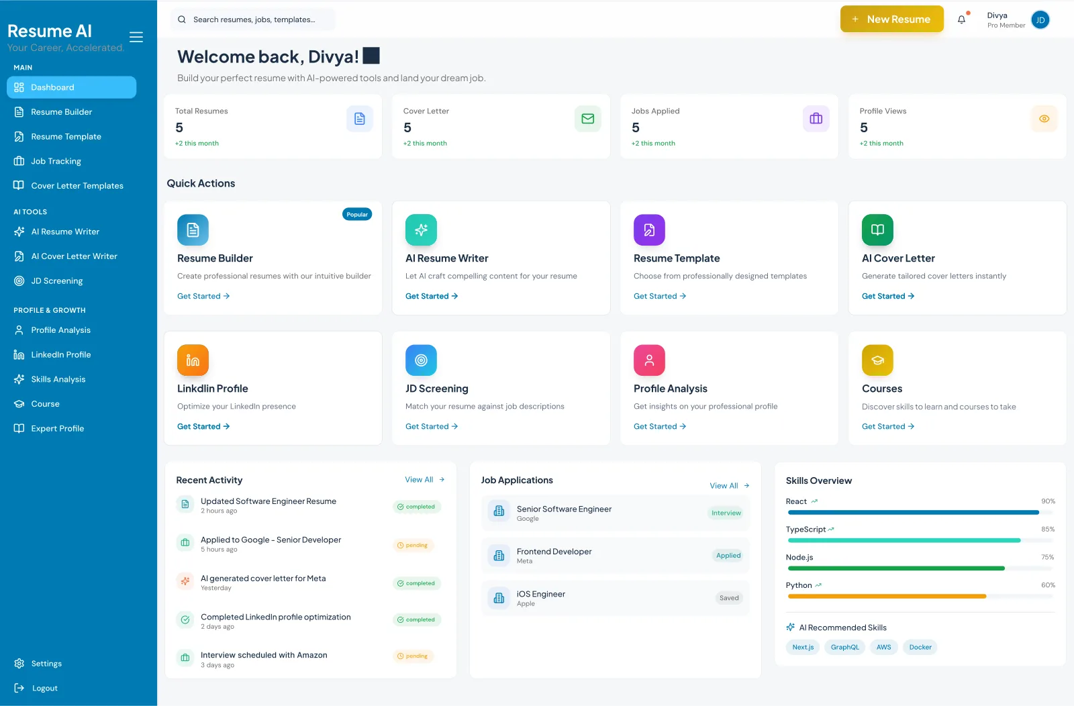
Task: Click the Cover Letter envelope icon
Action: (x=588, y=119)
